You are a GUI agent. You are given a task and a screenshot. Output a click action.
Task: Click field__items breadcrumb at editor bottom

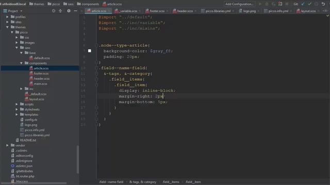coord(171,182)
